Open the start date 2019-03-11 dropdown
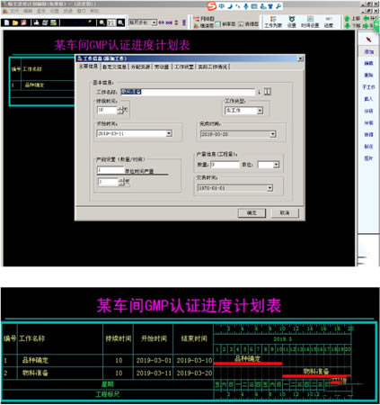Image resolution: width=380 pixels, height=405 pixels. [x=169, y=133]
